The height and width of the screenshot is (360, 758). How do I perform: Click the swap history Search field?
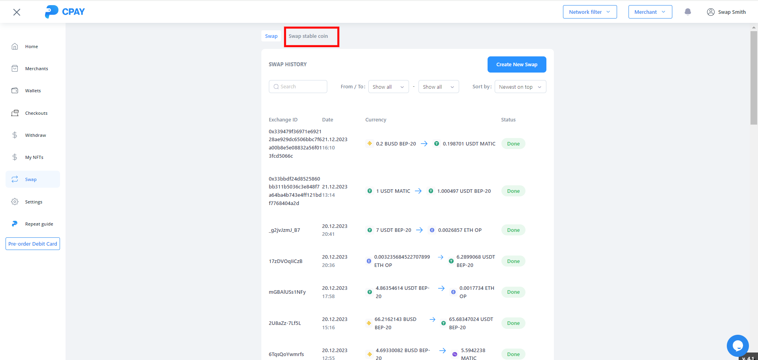[298, 87]
